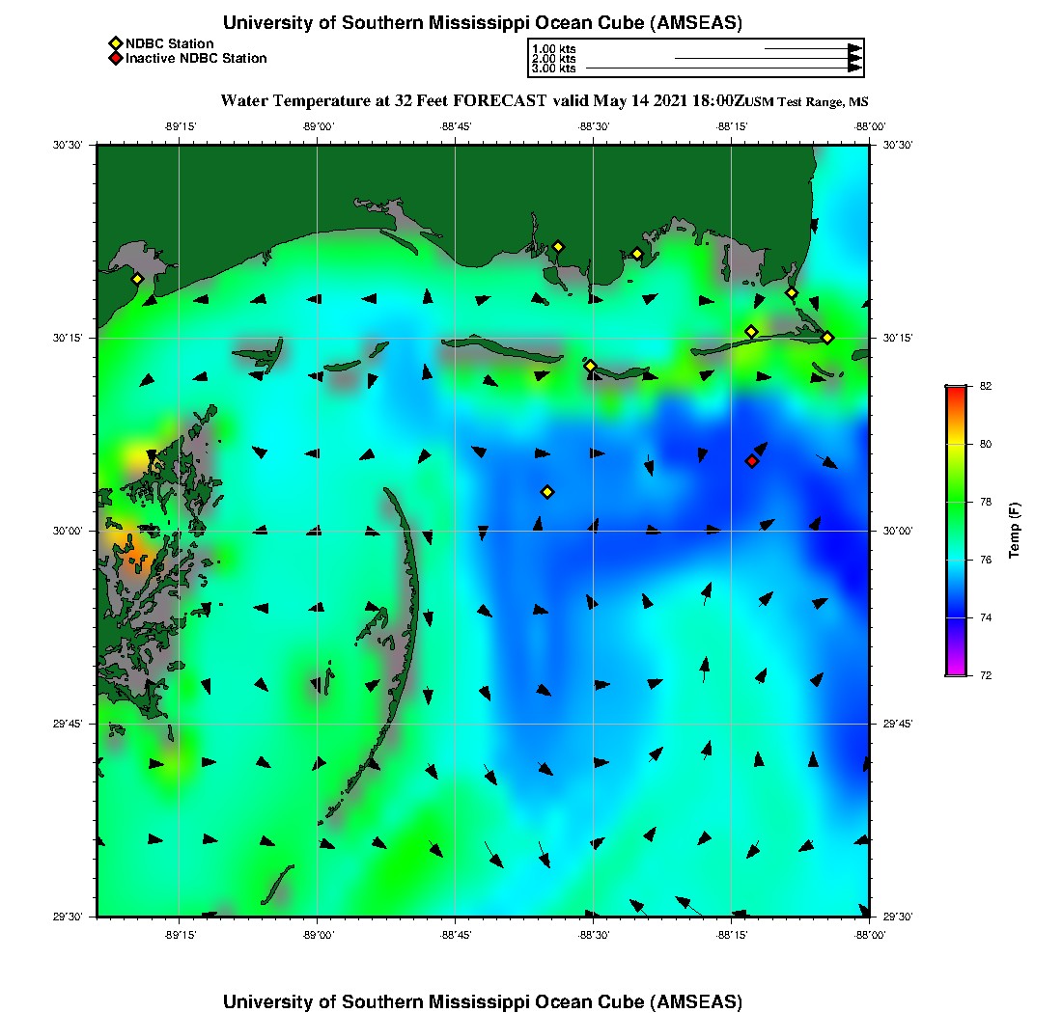Viewport: 1062px width, 1013px height.
Task: Click the 30'00' latitude label on the left axis
Action: click(67, 532)
